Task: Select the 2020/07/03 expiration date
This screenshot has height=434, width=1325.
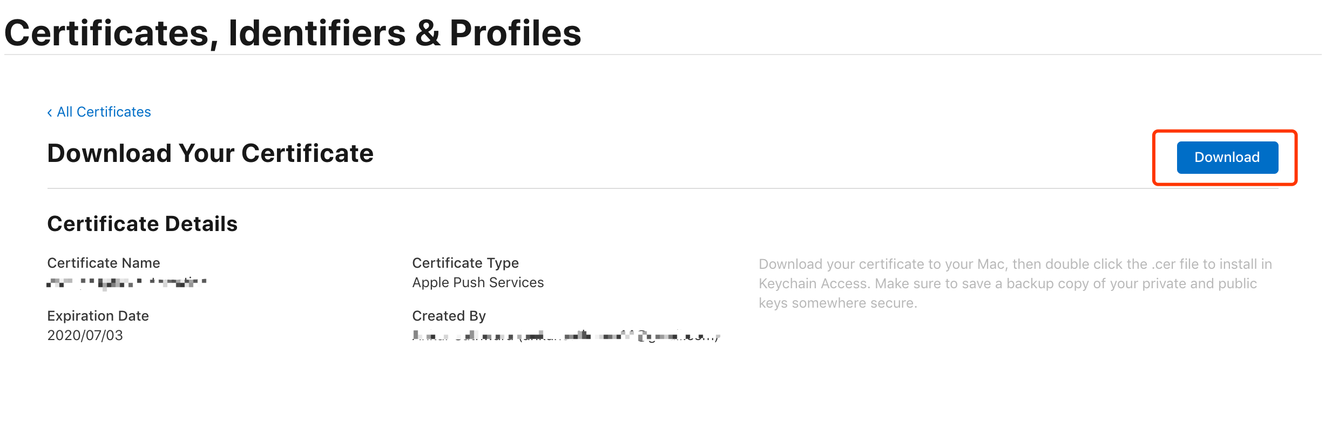Action: click(x=85, y=335)
